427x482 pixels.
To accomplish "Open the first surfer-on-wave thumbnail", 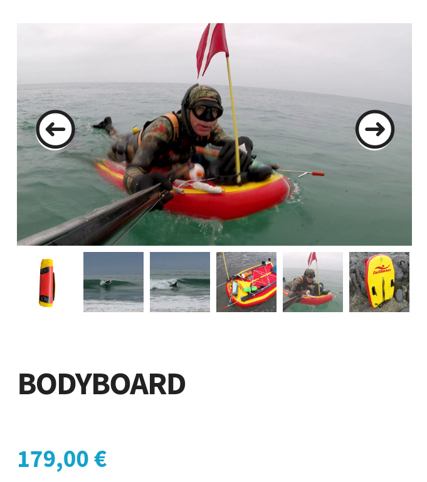I will 113,282.
